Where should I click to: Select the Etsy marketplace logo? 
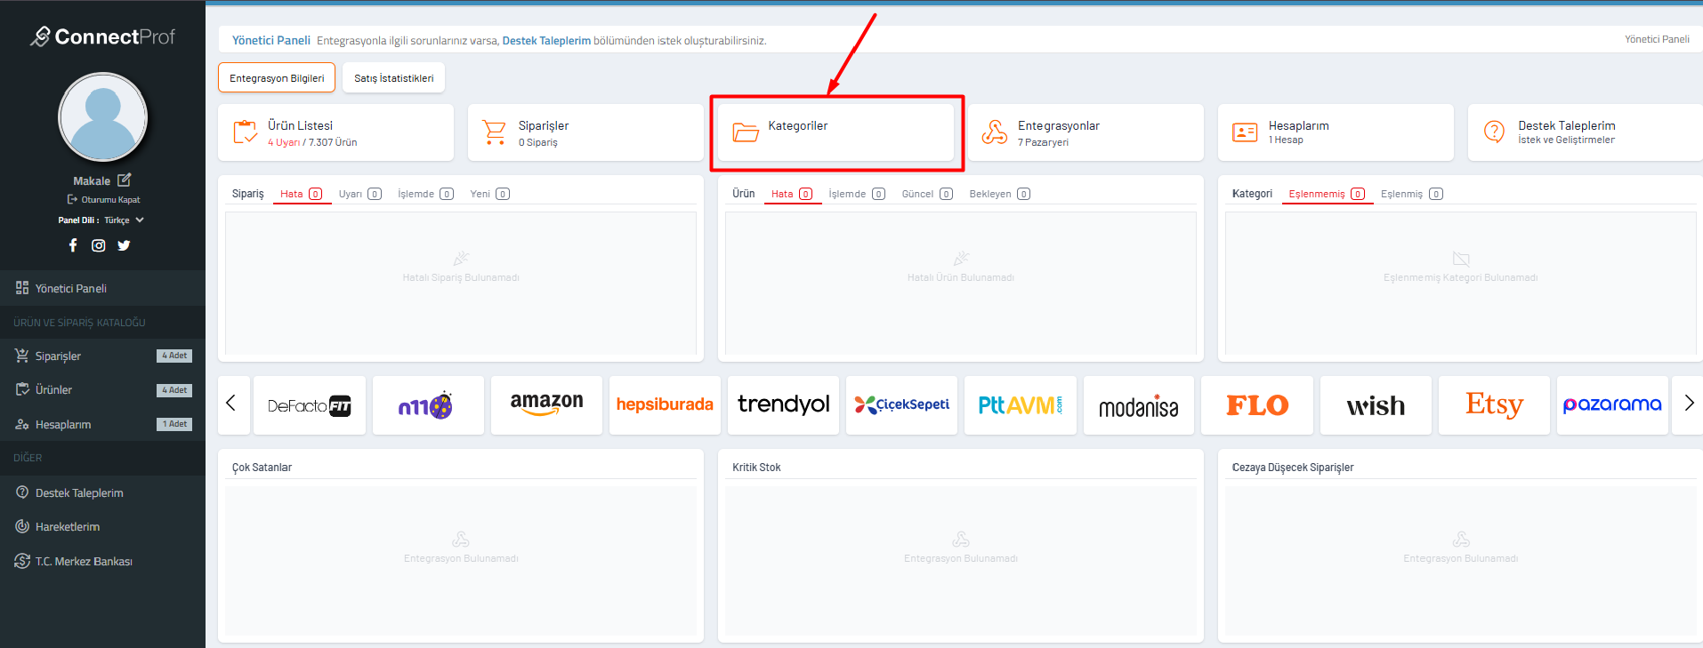tap(1494, 405)
